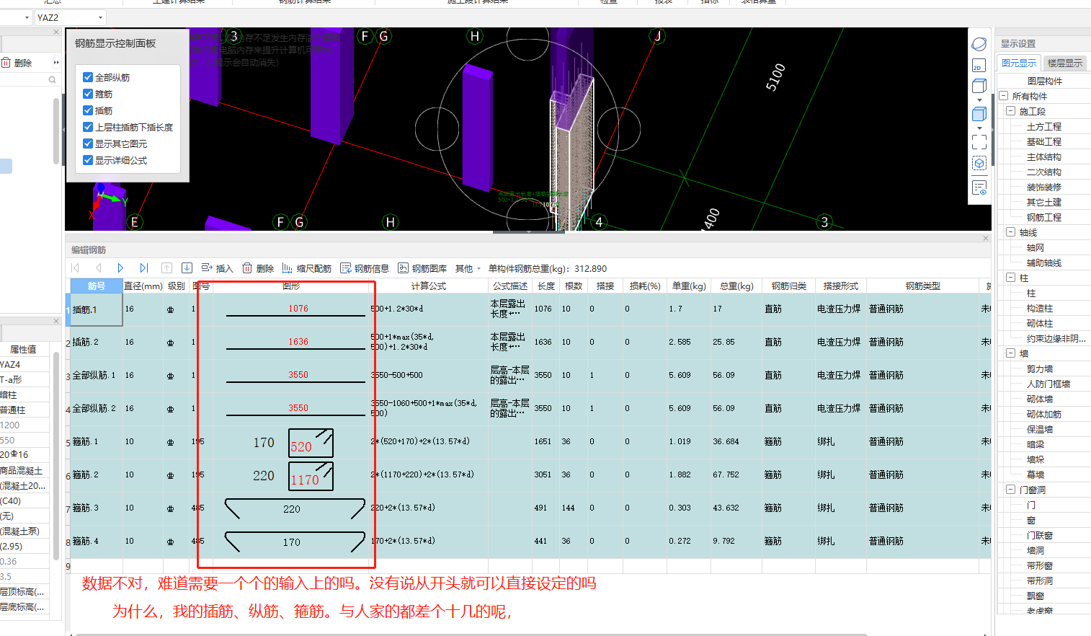
Task: Click the horizontal scrollbar below rebar table
Action: coord(471,635)
